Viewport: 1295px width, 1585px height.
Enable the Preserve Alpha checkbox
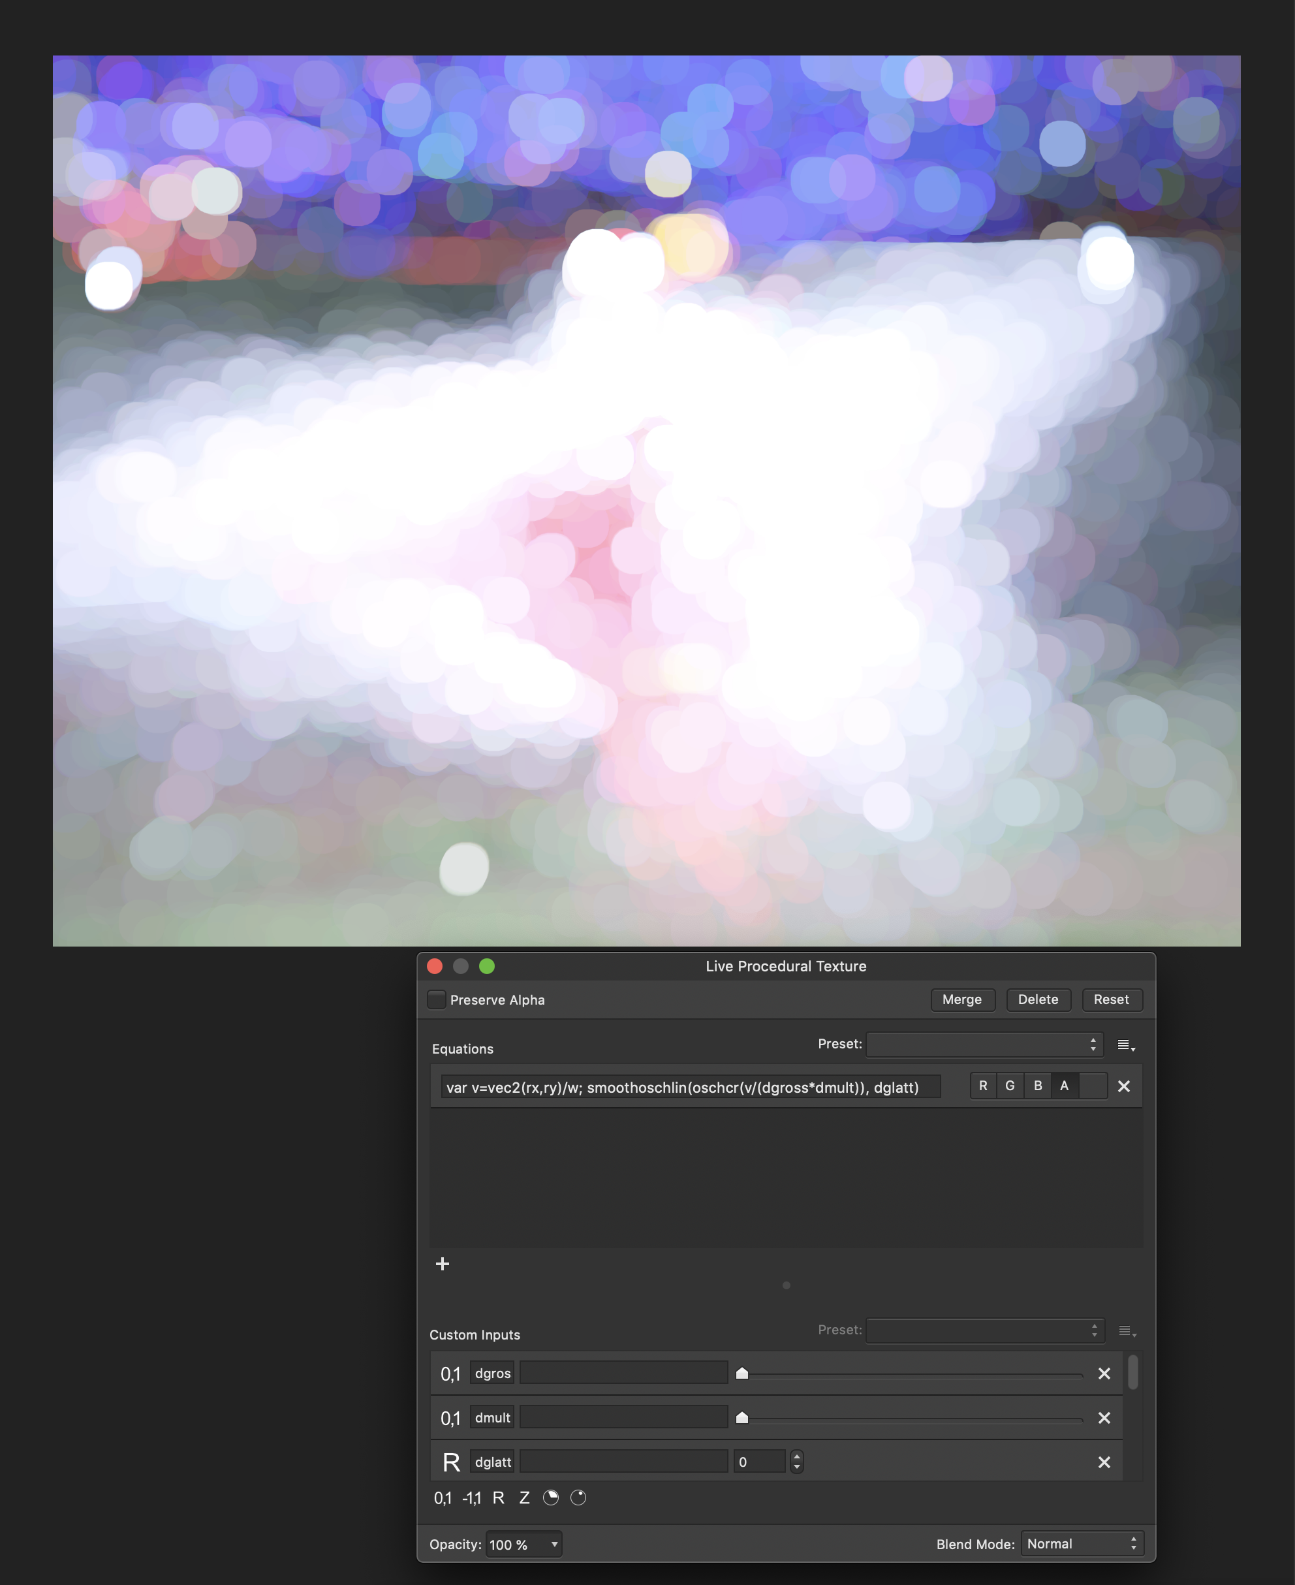tap(437, 999)
